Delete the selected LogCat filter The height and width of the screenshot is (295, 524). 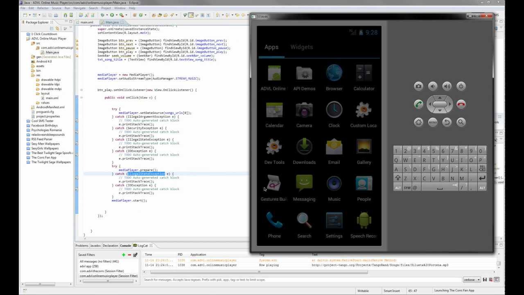coord(129,255)
